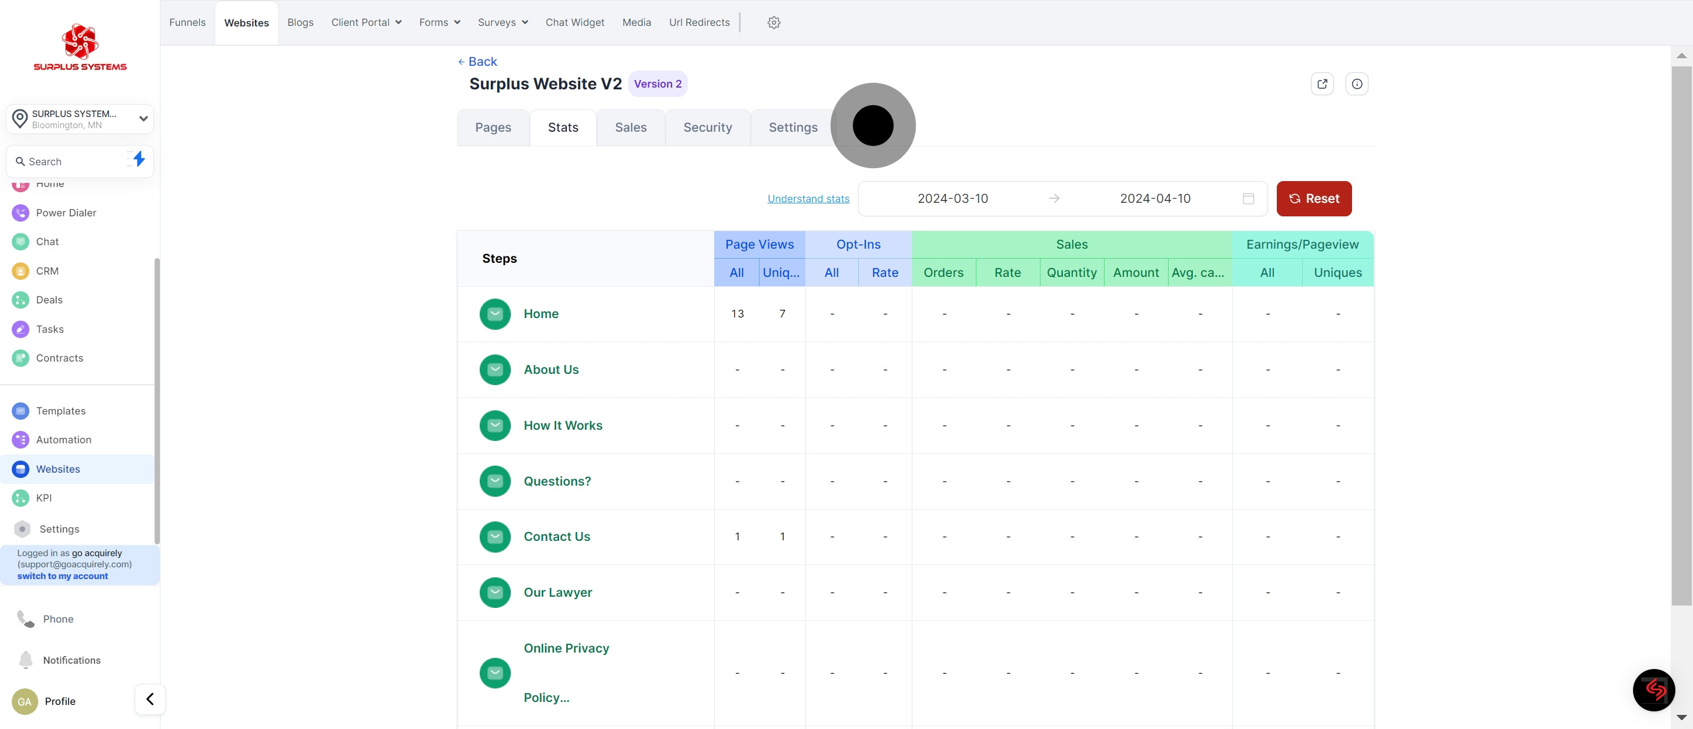Screen dimensions: 1693x729
Task: Click the start date 2024-03-10 field
Action: (952, 199)
